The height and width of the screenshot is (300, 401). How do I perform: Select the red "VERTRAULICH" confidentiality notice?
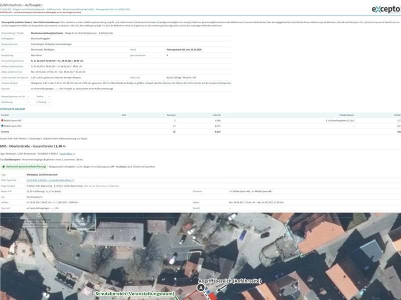click(x=41, y=12)
